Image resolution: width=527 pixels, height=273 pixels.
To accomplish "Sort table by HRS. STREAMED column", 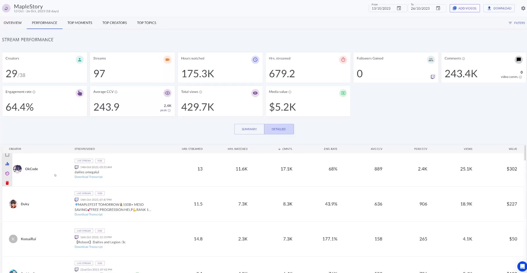I will [x=192, y=149].
